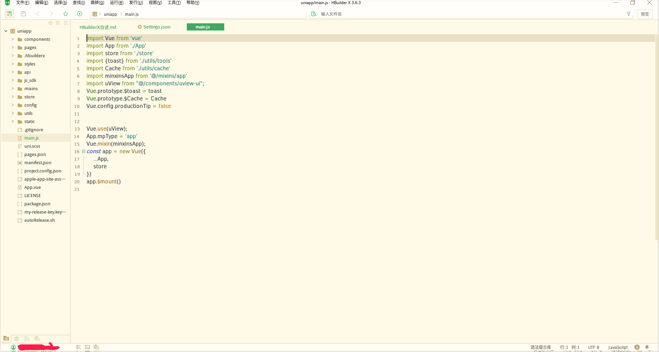Click the 预览 preview button
The width and height of the screenshot is (659, 352).
point(645,14)
